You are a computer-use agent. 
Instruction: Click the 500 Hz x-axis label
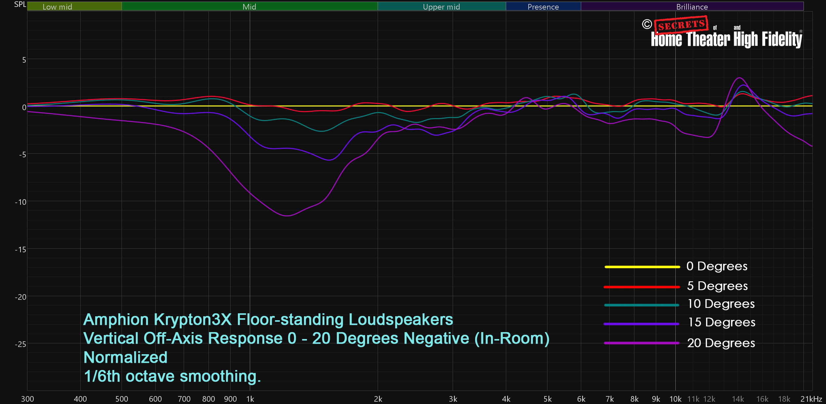(122, 399)
